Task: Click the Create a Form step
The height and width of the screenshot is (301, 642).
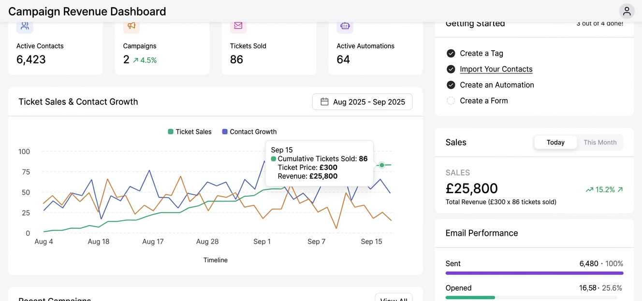Action: [x=484, y=100]
